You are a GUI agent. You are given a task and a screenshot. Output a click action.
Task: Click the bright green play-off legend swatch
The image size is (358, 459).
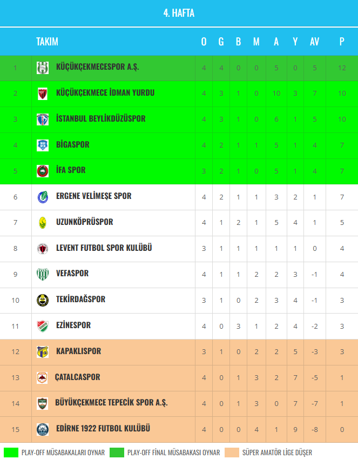coord(11,453)
